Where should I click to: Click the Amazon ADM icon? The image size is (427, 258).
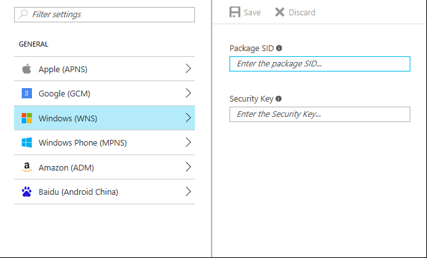(27, 167)
